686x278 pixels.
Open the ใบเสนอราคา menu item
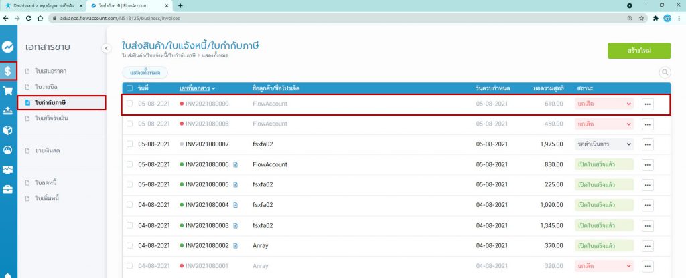coord(51,71)
